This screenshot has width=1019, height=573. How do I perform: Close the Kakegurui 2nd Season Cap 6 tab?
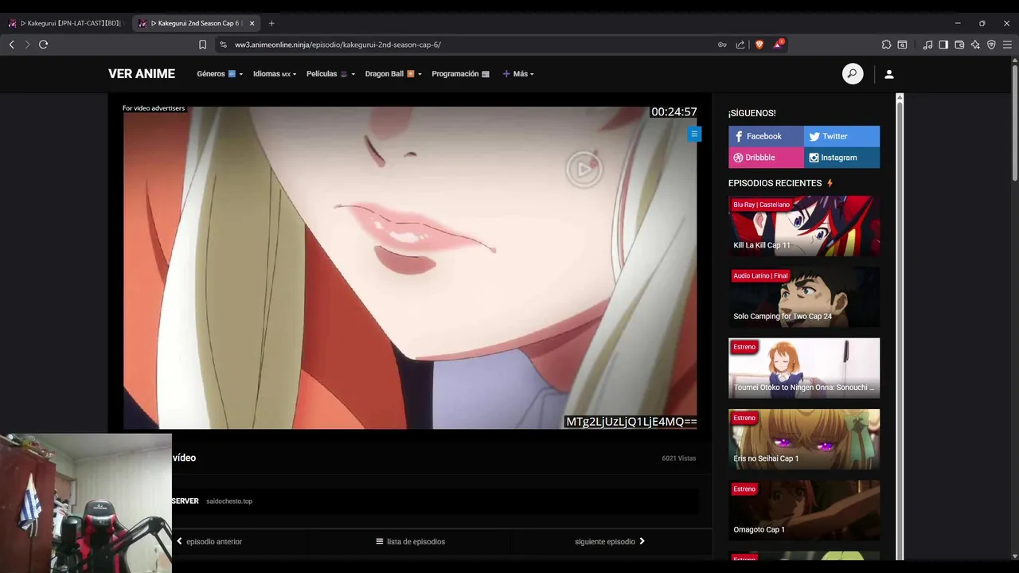252,23
